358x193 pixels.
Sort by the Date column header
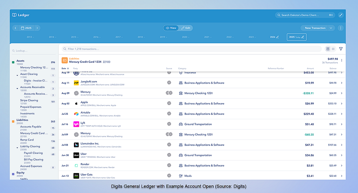(65, 68)
